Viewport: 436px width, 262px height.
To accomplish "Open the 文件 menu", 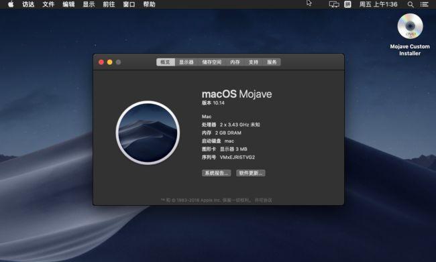I will coord(48,4).
